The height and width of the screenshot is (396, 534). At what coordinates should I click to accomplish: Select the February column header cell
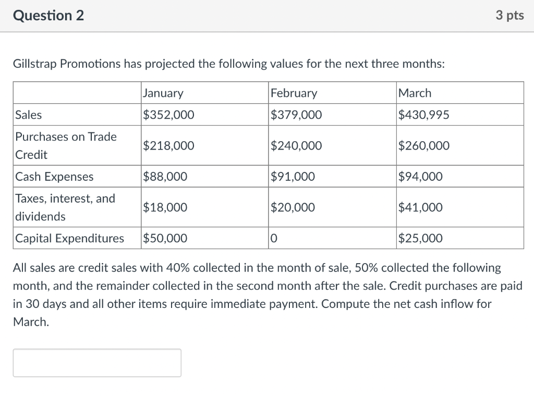294,93
